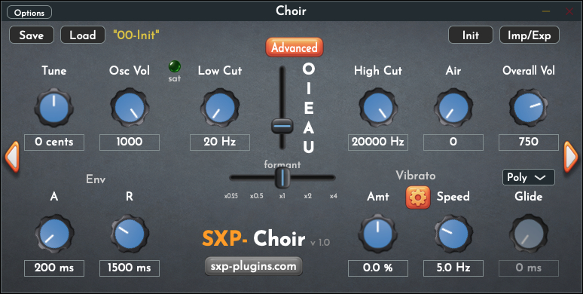Click the Osc Vol knob
Screen dimensions: 583x294
tap(130, 108)
